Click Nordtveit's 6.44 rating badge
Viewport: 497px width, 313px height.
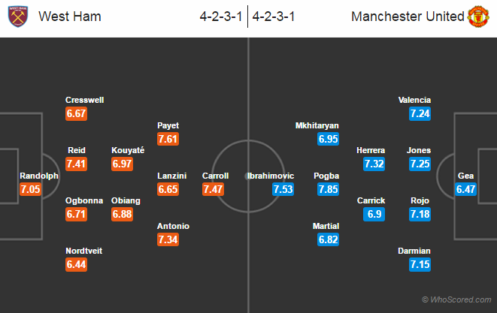77,264
